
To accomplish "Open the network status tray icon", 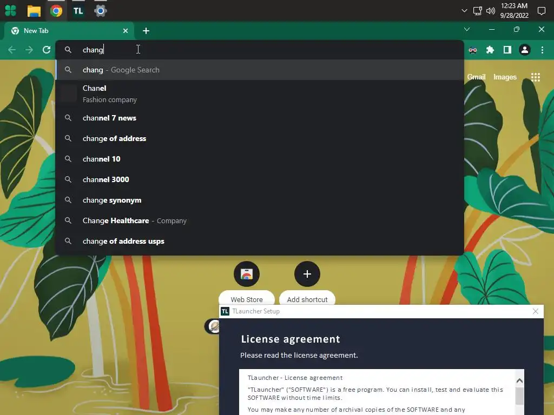I will coord(477,11).
